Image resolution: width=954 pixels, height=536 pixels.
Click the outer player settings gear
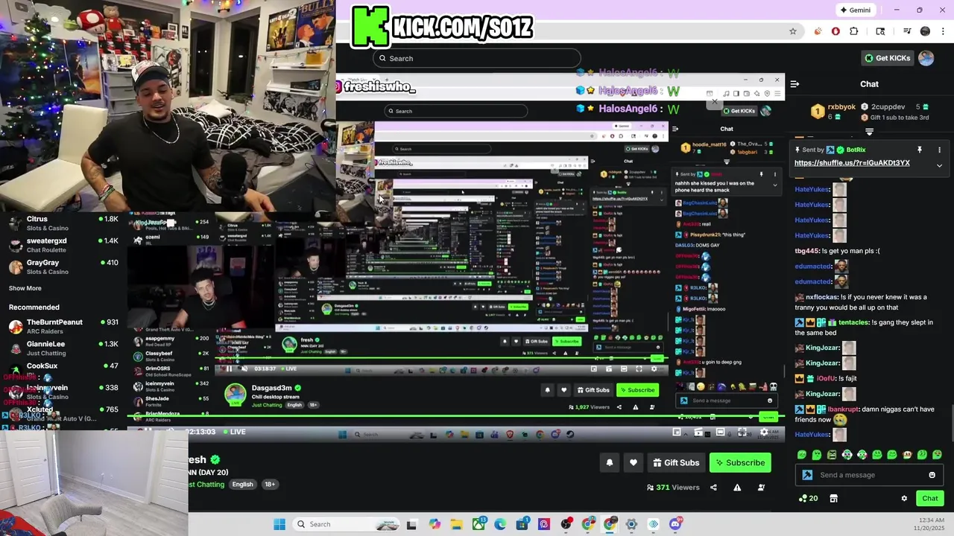click(x=764, y=432)
